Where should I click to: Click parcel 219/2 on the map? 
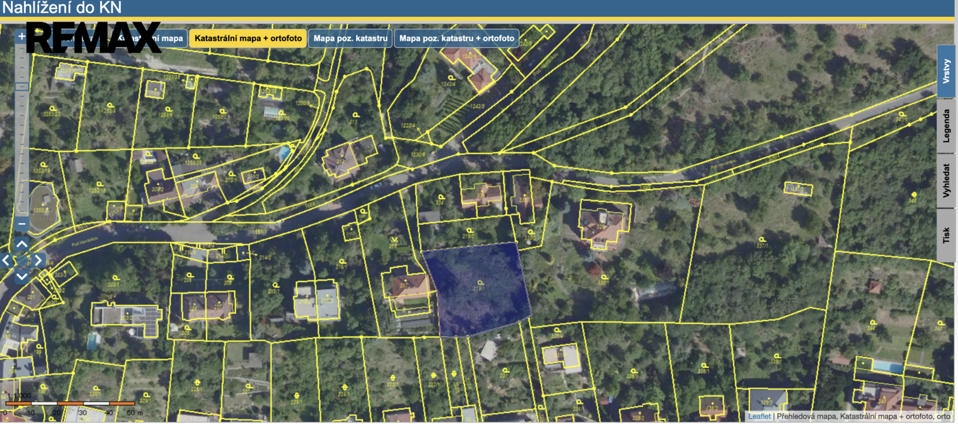tap(470, 233)
